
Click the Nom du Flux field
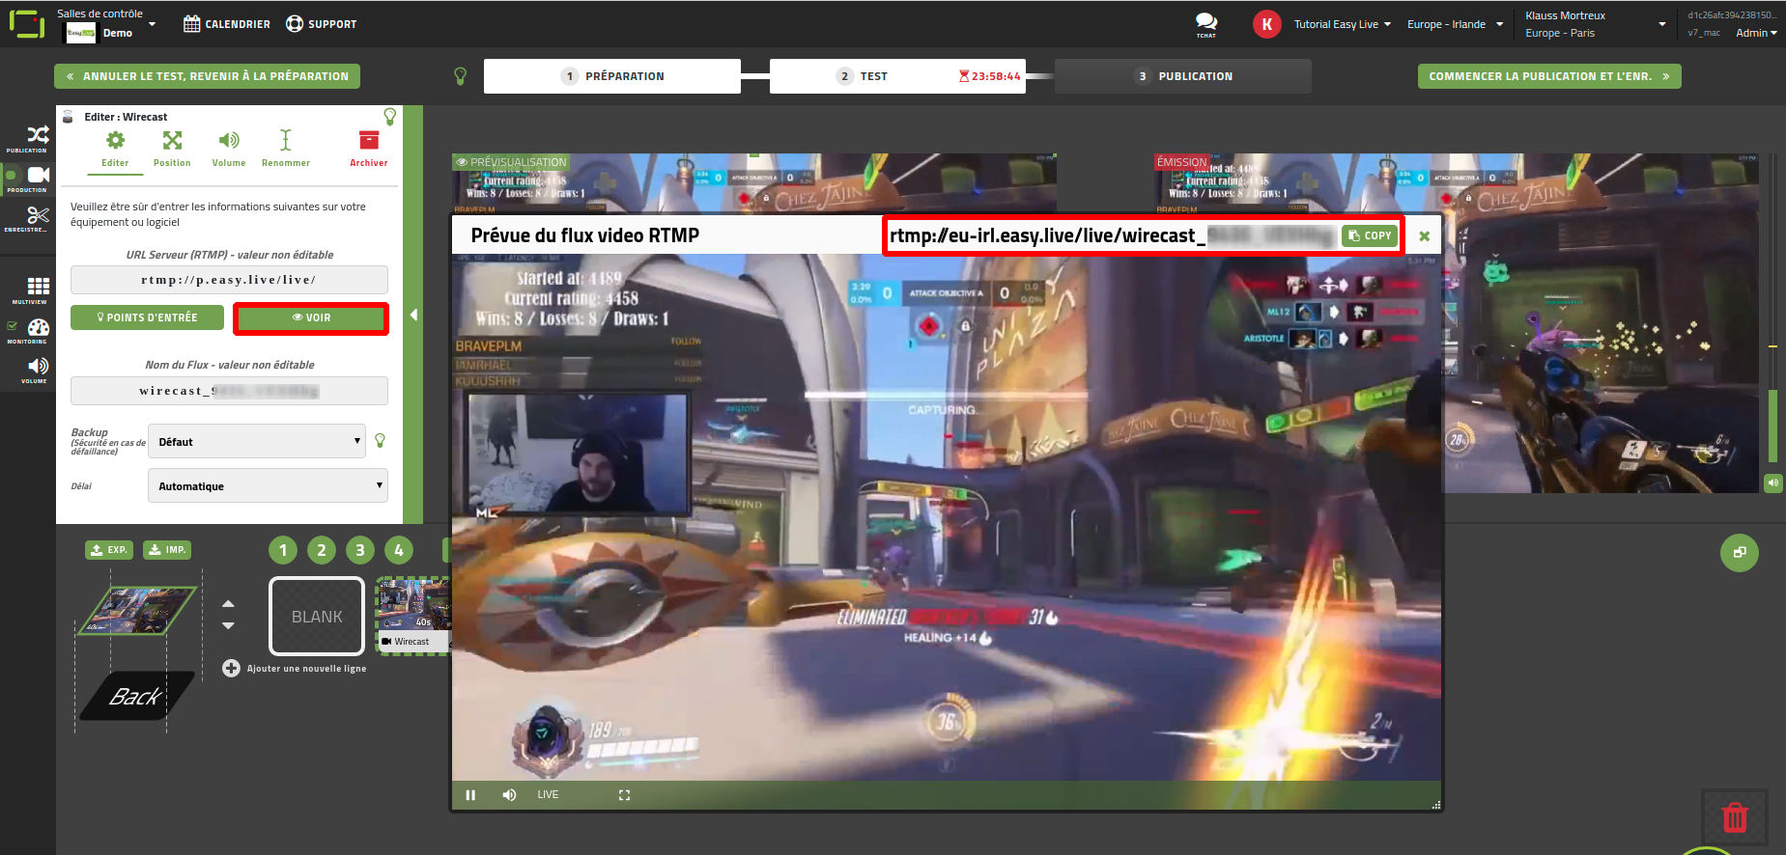[229, 391]
